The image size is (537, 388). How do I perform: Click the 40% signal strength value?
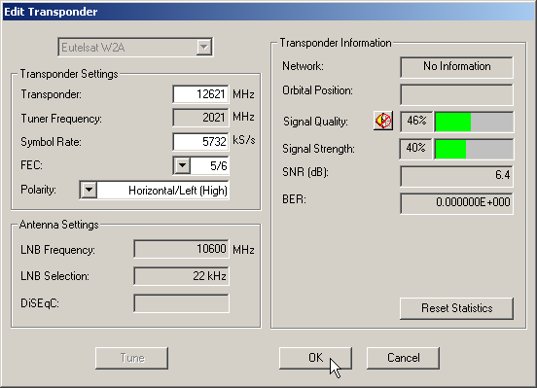[416, 149]
